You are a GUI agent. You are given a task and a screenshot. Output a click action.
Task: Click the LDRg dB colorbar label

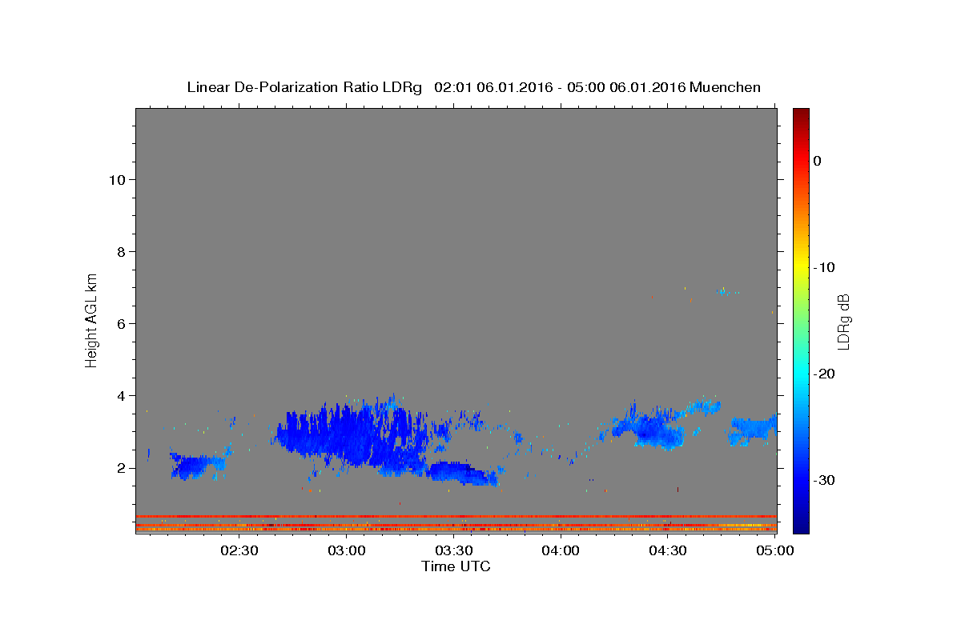(x=842, y=321)
